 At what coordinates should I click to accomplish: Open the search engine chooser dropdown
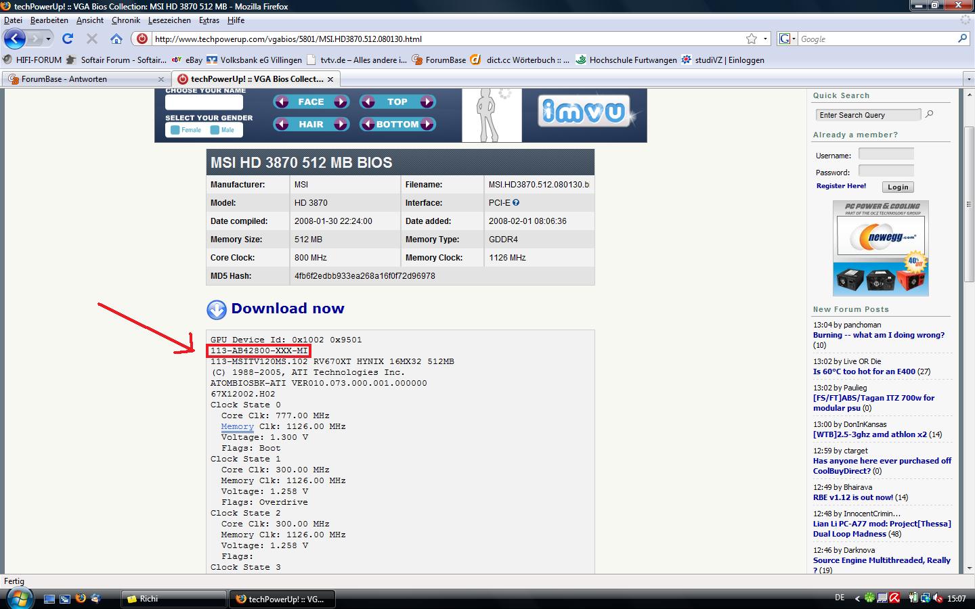(x=787, y=39)
